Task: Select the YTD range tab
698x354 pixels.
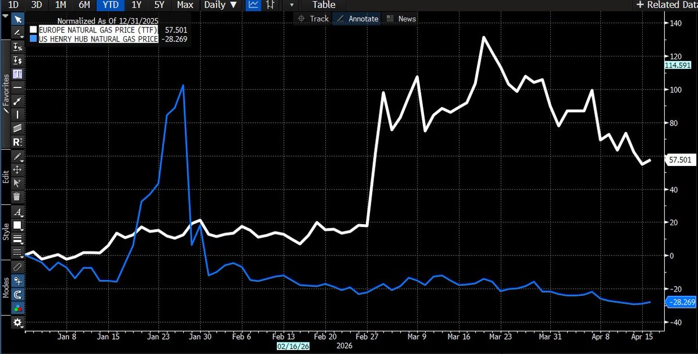Action: click(x=111, y=5)
